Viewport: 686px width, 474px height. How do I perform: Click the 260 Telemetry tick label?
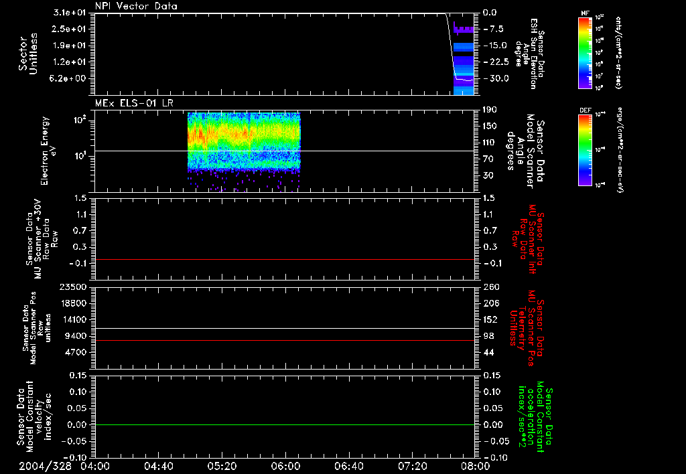[490, 287]
